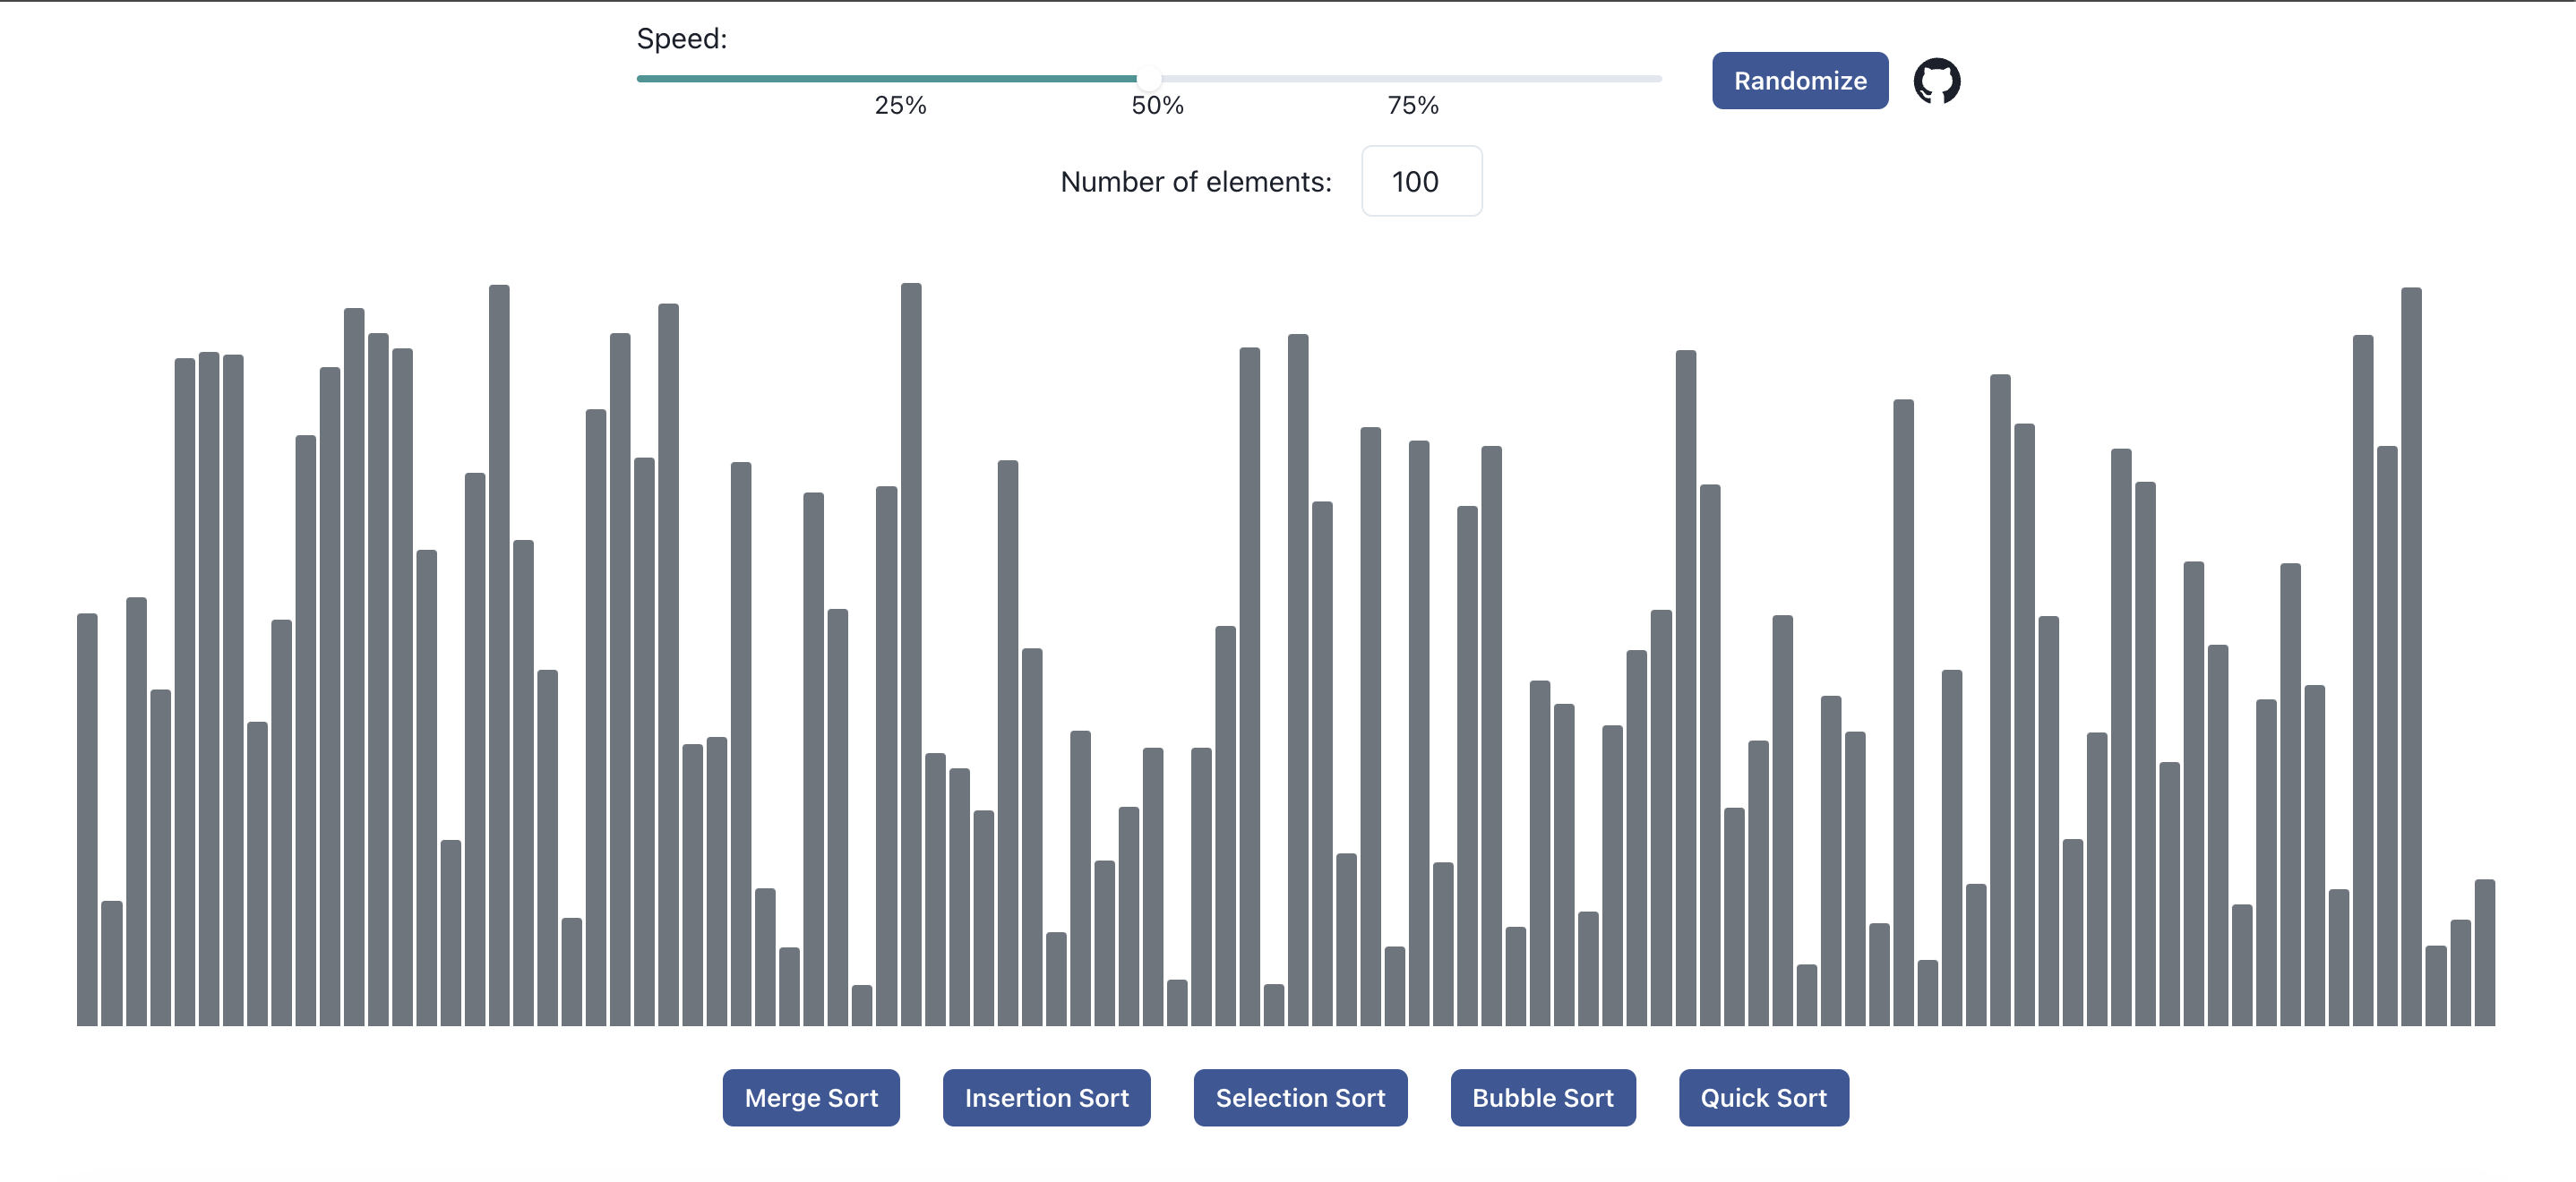Randomize the bar array
The width and height of the screenshot is (2576, 1182).
point(1799,80)
